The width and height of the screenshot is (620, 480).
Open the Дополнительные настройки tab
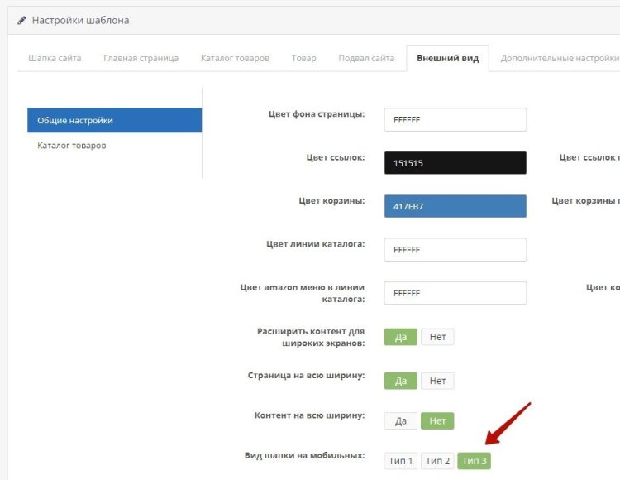coord(560,59)
